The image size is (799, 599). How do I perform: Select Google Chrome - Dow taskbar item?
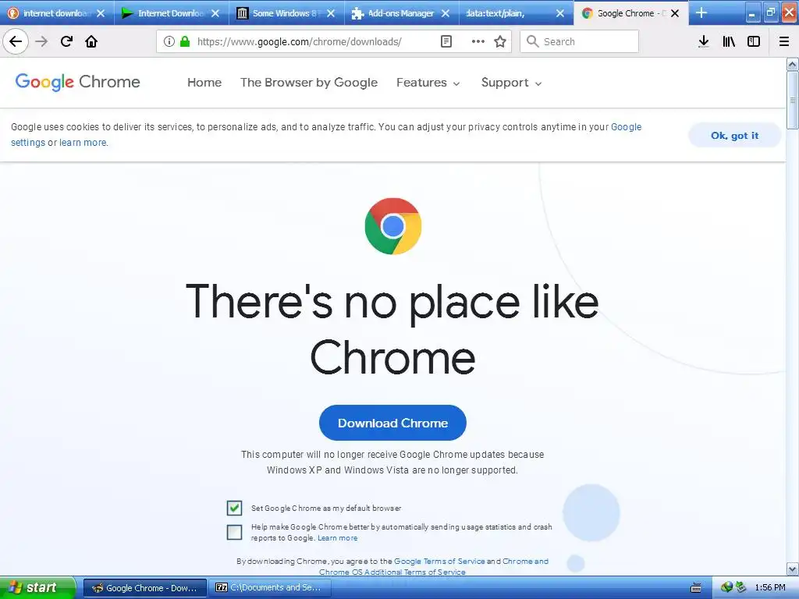pyautogui.click(x=145, y=588)
